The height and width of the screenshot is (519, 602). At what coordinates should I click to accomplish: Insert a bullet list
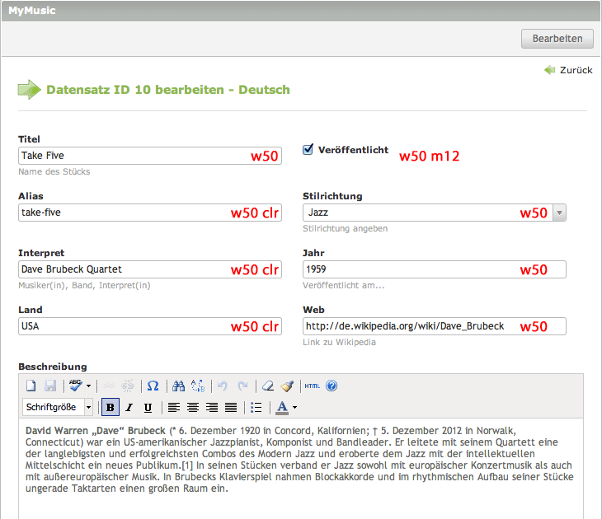[x=256, y=407]
